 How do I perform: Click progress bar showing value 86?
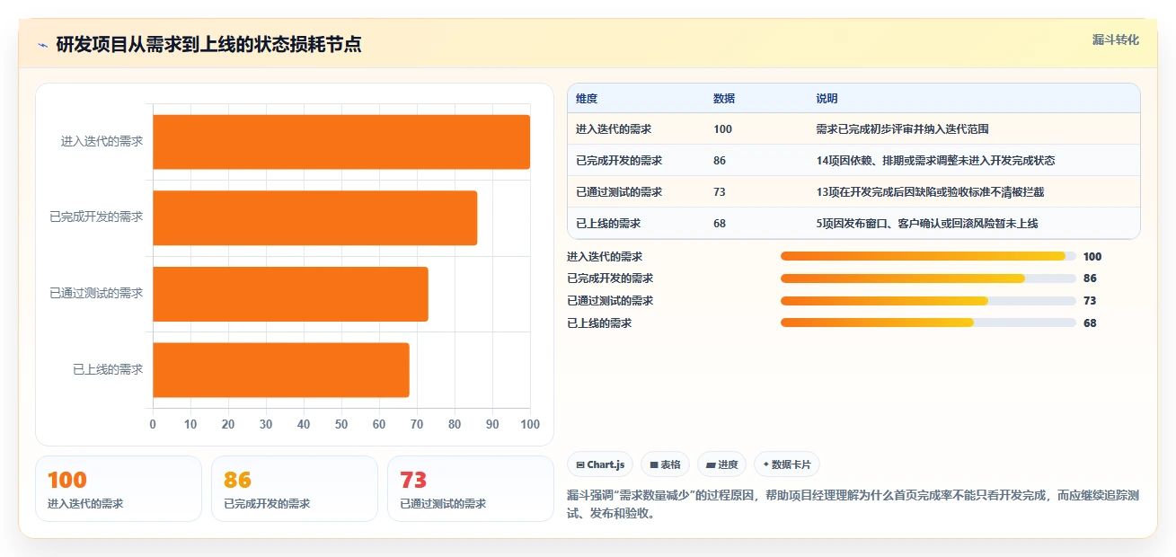[928, 278]
